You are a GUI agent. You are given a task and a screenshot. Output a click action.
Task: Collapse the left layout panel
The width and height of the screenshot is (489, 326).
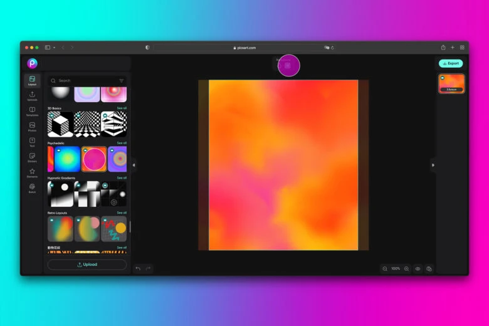[x=134, y=165]
